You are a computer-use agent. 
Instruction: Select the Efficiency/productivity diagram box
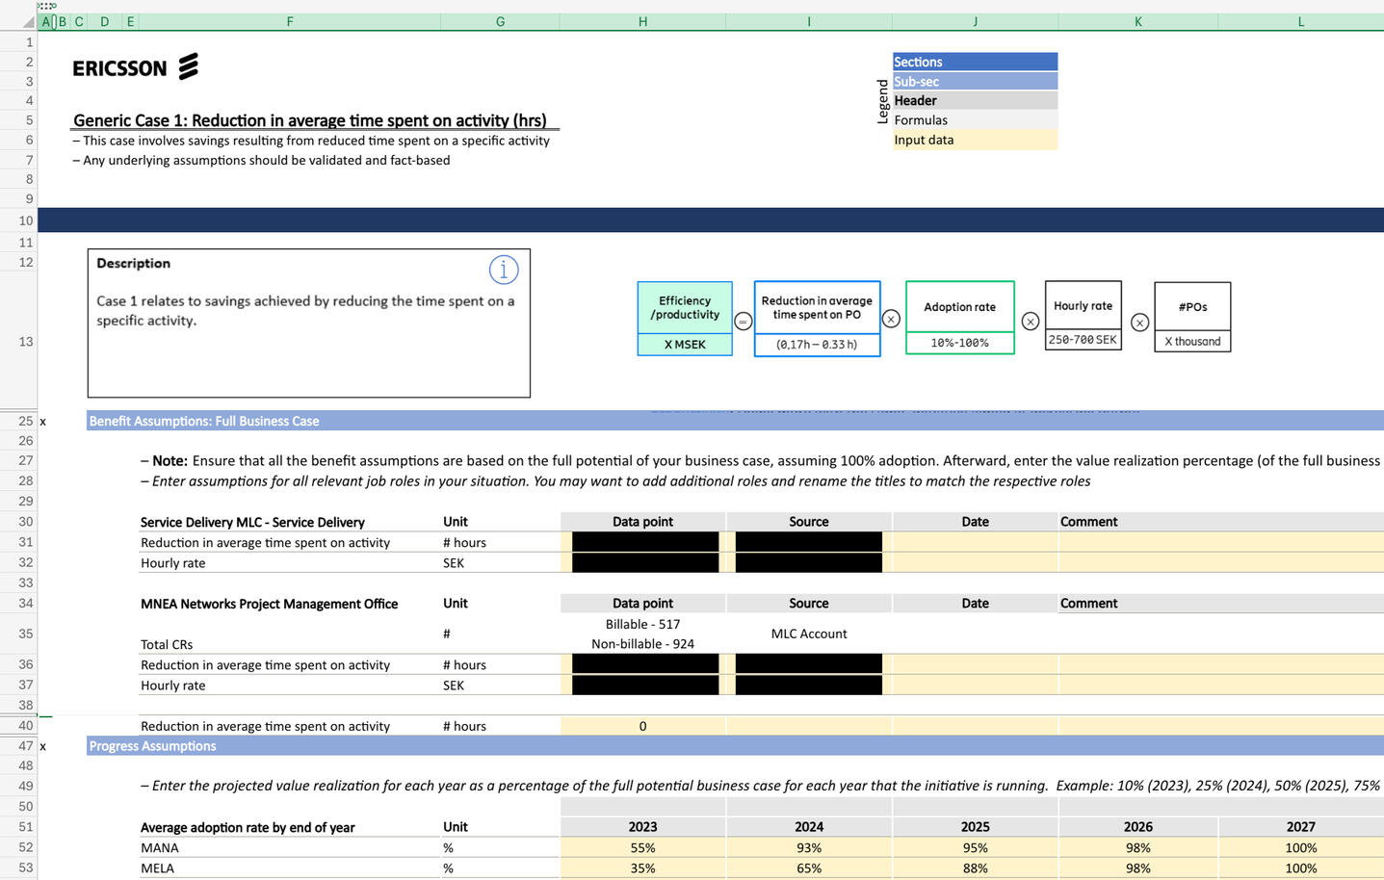pos(685,318)
